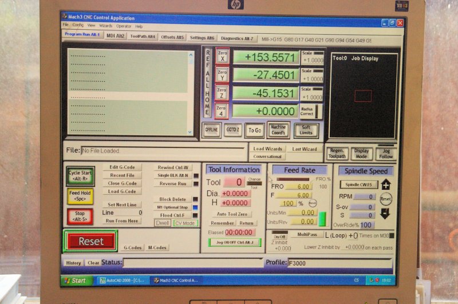Click the Zero X axis button

(x=222, y=56)
